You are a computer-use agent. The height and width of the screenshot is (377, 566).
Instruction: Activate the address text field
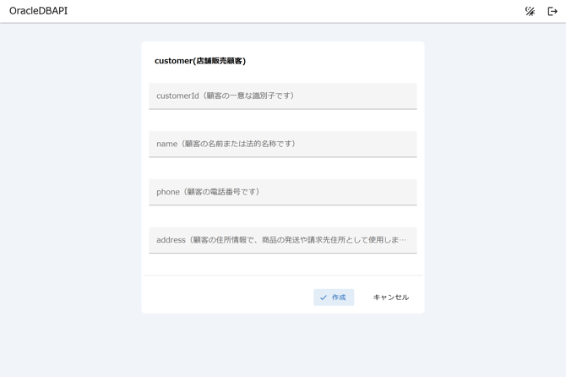(x=282, y=240)
